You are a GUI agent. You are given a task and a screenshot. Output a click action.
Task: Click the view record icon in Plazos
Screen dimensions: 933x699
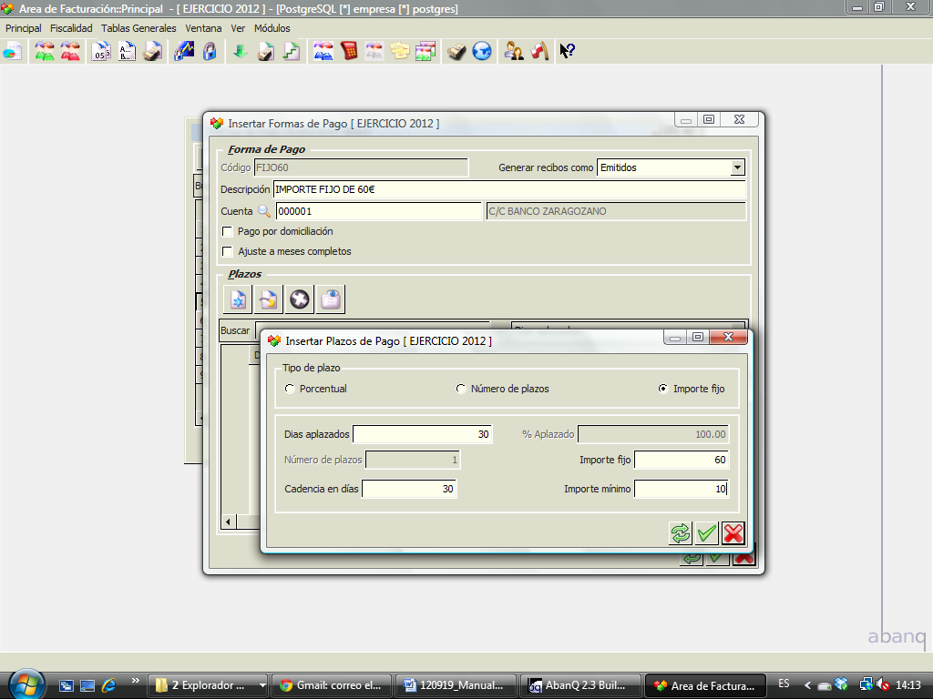pyautogui.click(x=331, y=299)
